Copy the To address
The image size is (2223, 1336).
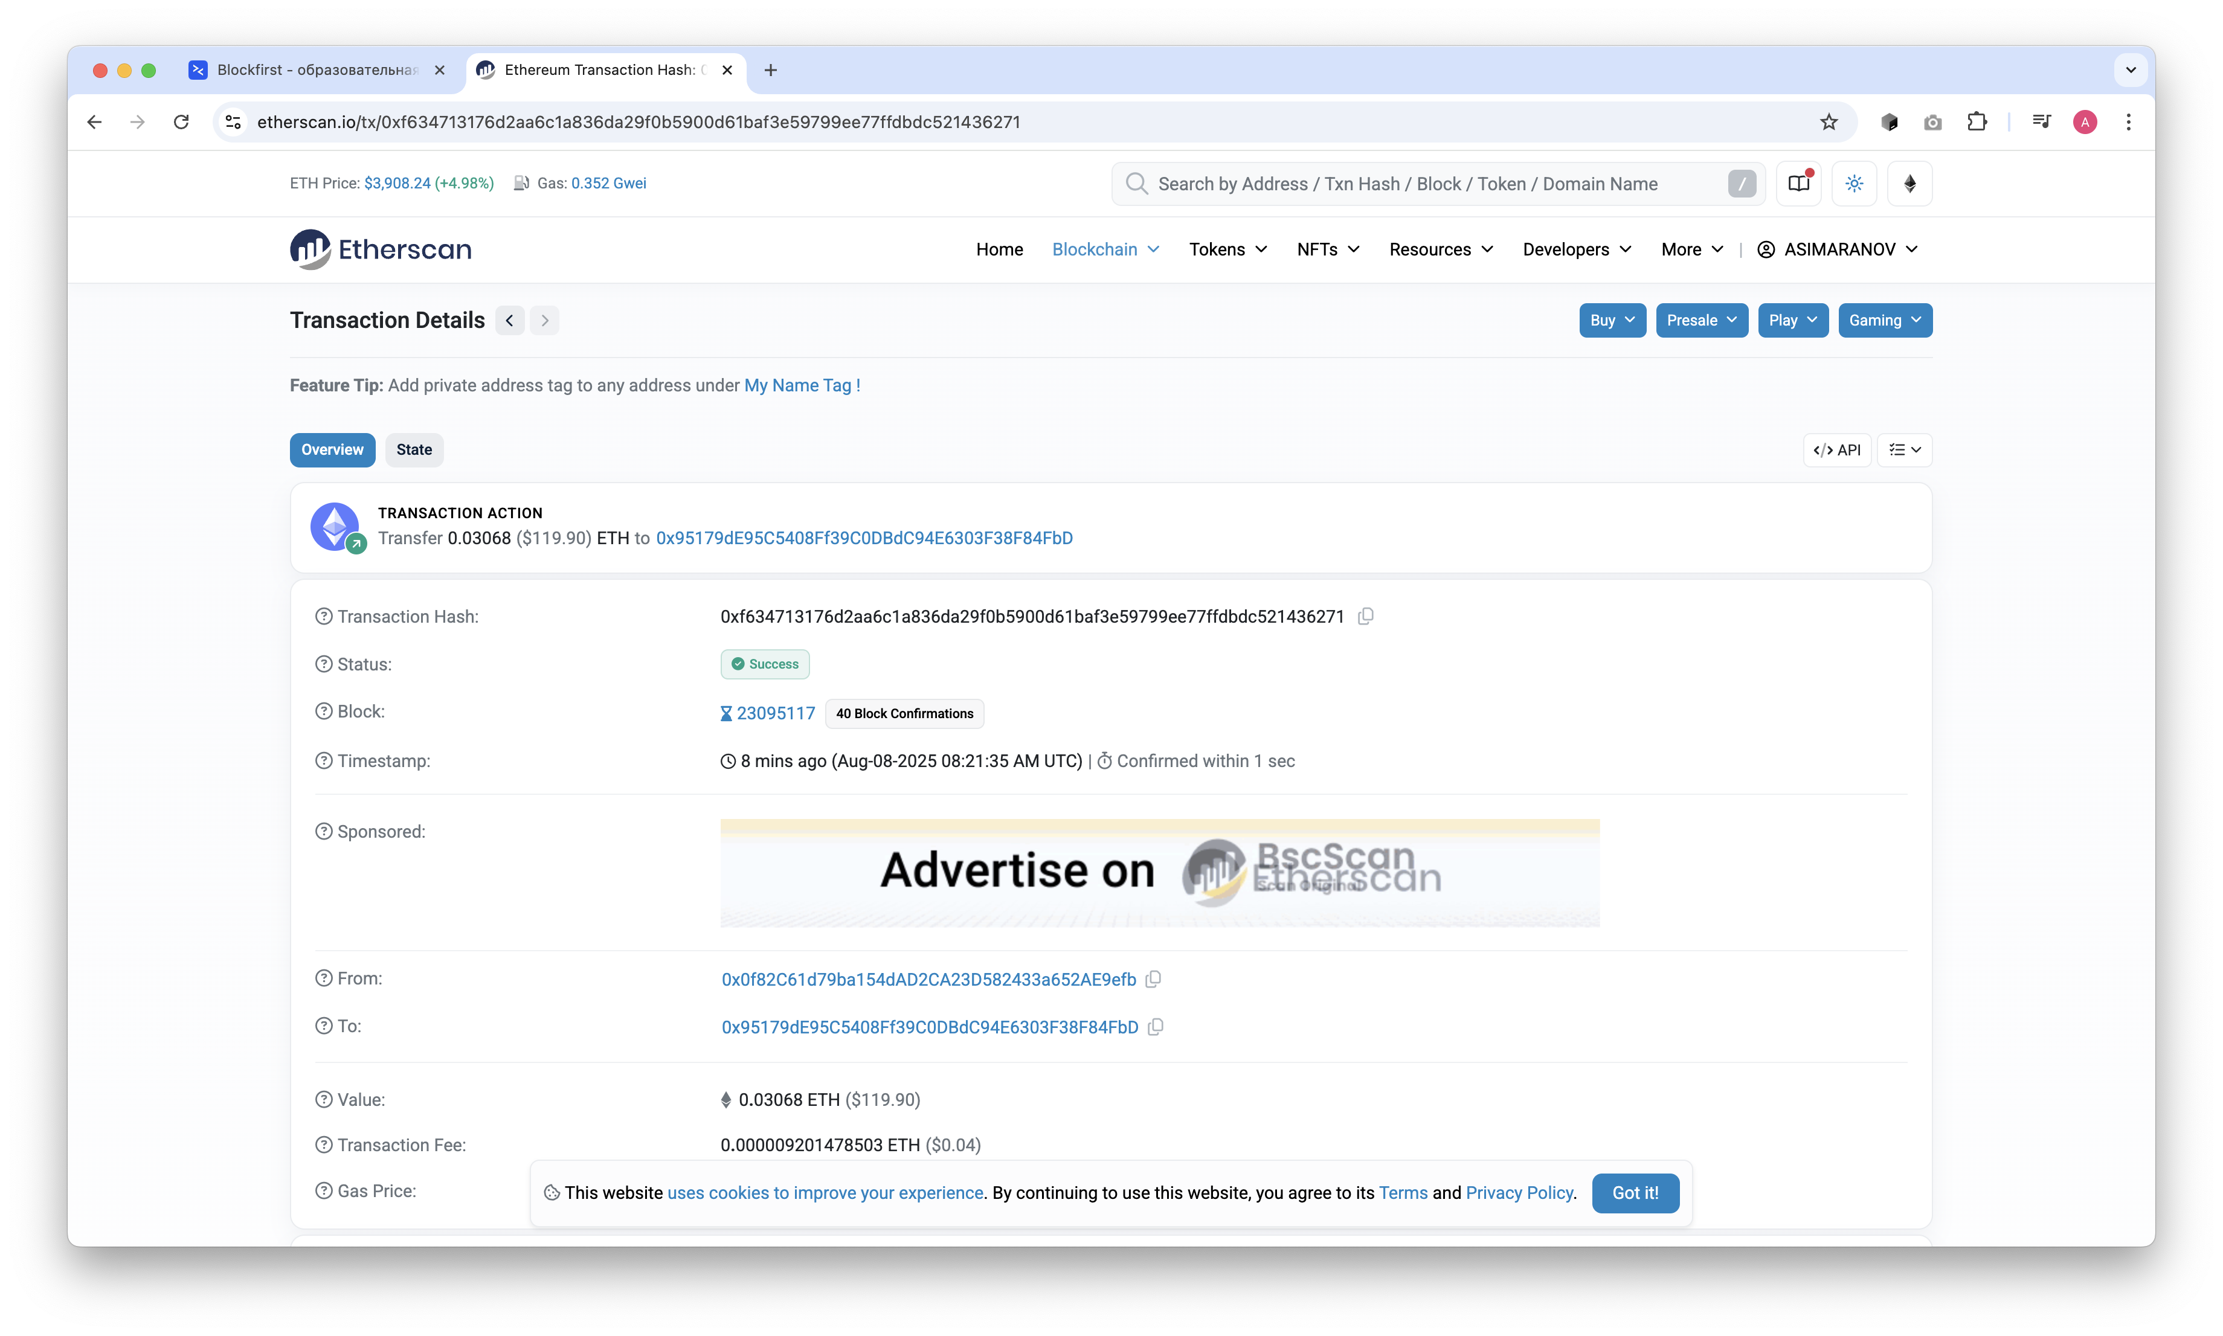click(1156, 1027)
